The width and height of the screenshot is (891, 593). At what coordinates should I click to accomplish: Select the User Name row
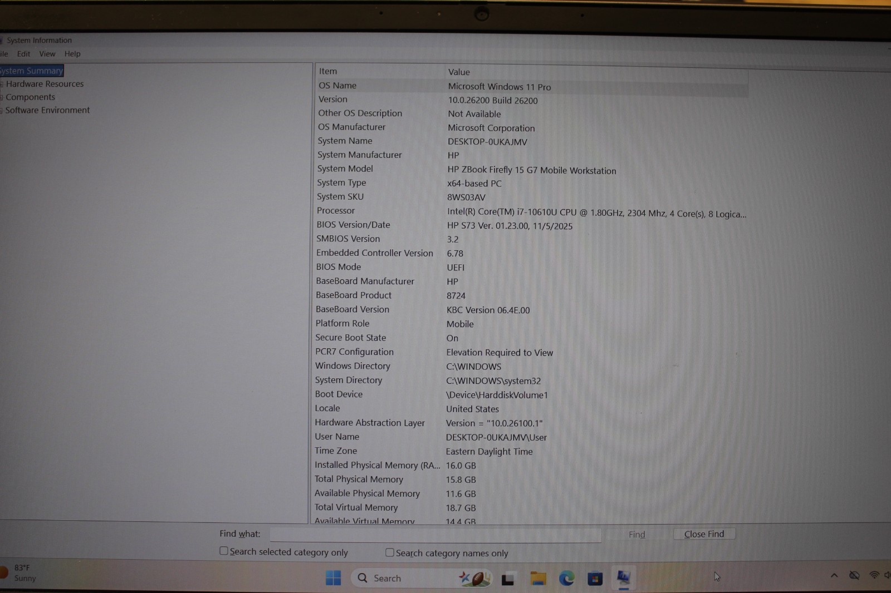point(532,437)
